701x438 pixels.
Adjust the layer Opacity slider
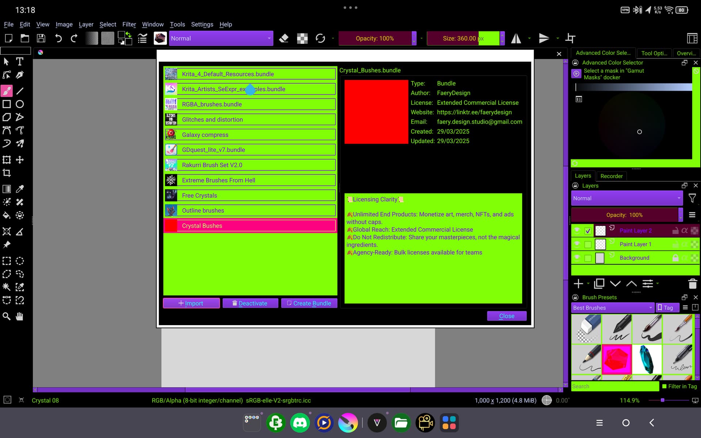click(x=624, y=215)
